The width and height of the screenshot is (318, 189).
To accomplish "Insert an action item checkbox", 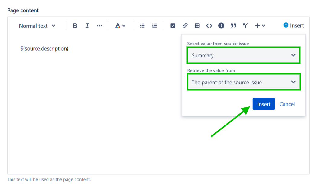I will [x=173, y=26].
